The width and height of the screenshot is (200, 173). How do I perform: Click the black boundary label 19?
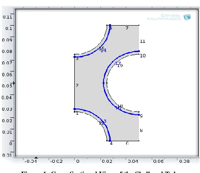(120, 65)
